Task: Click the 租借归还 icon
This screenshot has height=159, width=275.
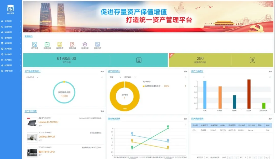Action: (x=98, y=44)
